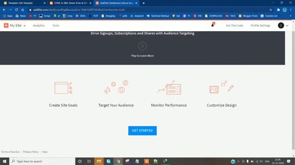295x165 pixels.
Task: Open the DEAL bookmark
Action: coord(81,16)
